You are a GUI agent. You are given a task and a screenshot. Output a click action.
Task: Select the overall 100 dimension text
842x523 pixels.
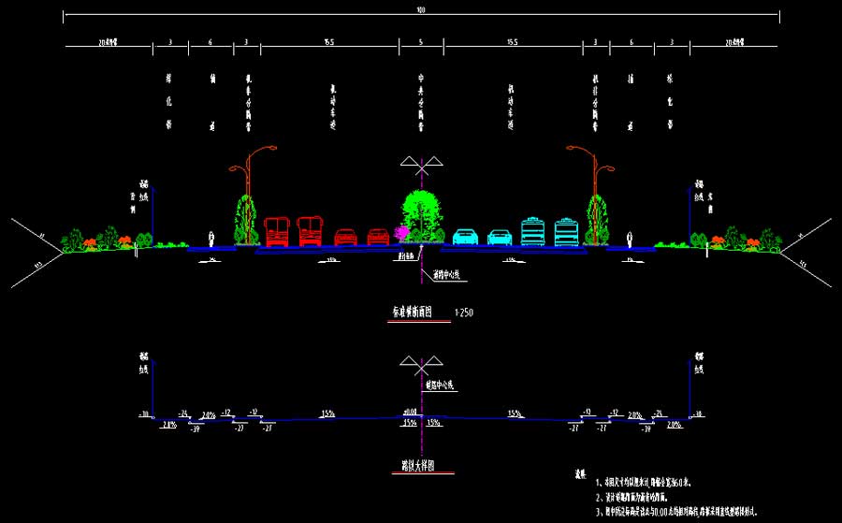[x=421, y=9]
